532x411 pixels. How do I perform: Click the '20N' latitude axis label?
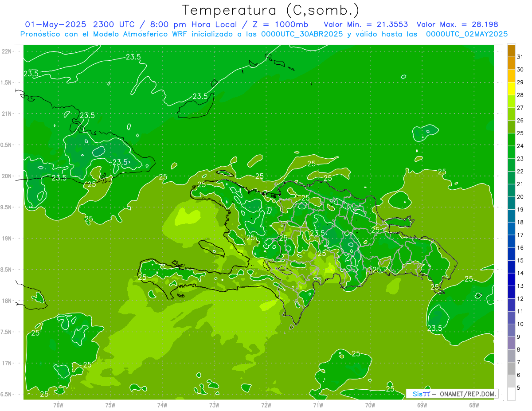(6, 176)
